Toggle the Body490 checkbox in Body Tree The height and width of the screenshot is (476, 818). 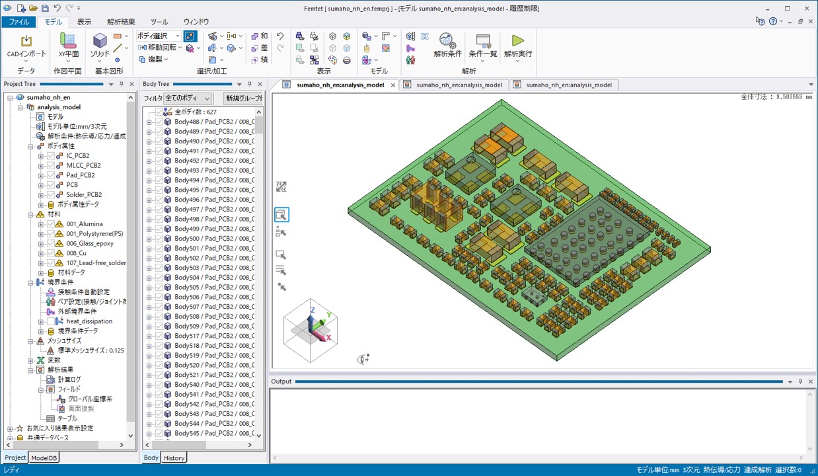[x=159, y=141]
